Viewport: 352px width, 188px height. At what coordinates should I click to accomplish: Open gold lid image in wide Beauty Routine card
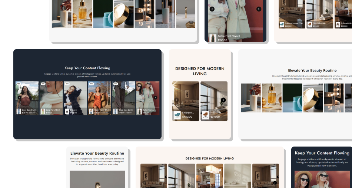pyautogui.click(x=313, y=98)
